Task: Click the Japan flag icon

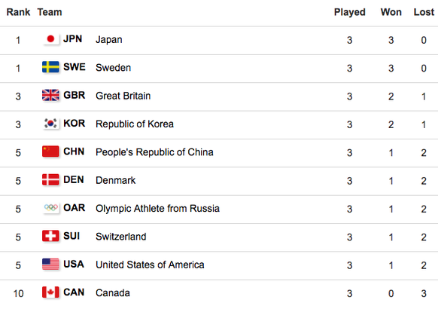Action: [x=50, y=39]
